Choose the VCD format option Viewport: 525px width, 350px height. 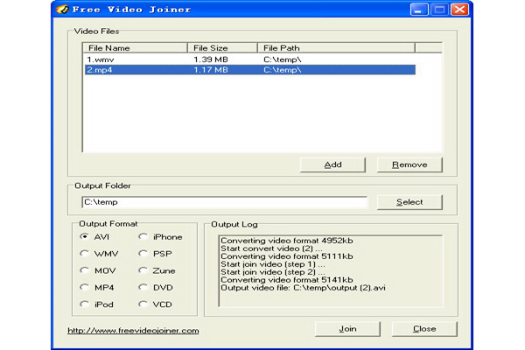pos(143,304)
